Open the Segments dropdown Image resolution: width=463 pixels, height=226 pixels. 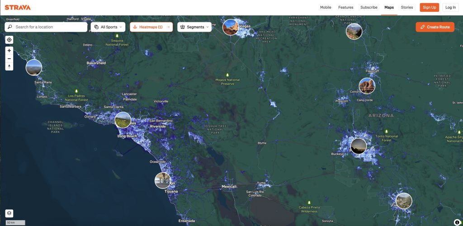pyautogui.click(x=194, y=27)
